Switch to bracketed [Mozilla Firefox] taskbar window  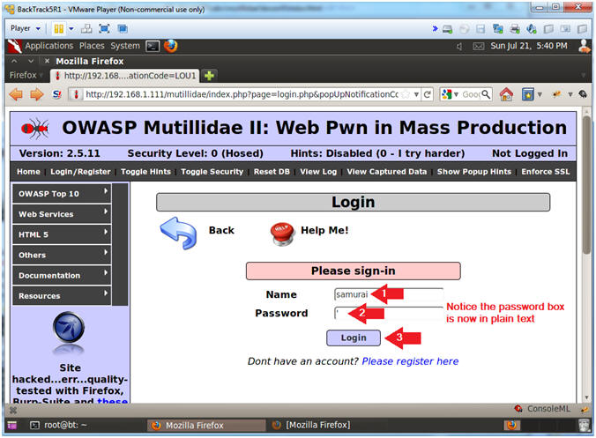point(312,425)
